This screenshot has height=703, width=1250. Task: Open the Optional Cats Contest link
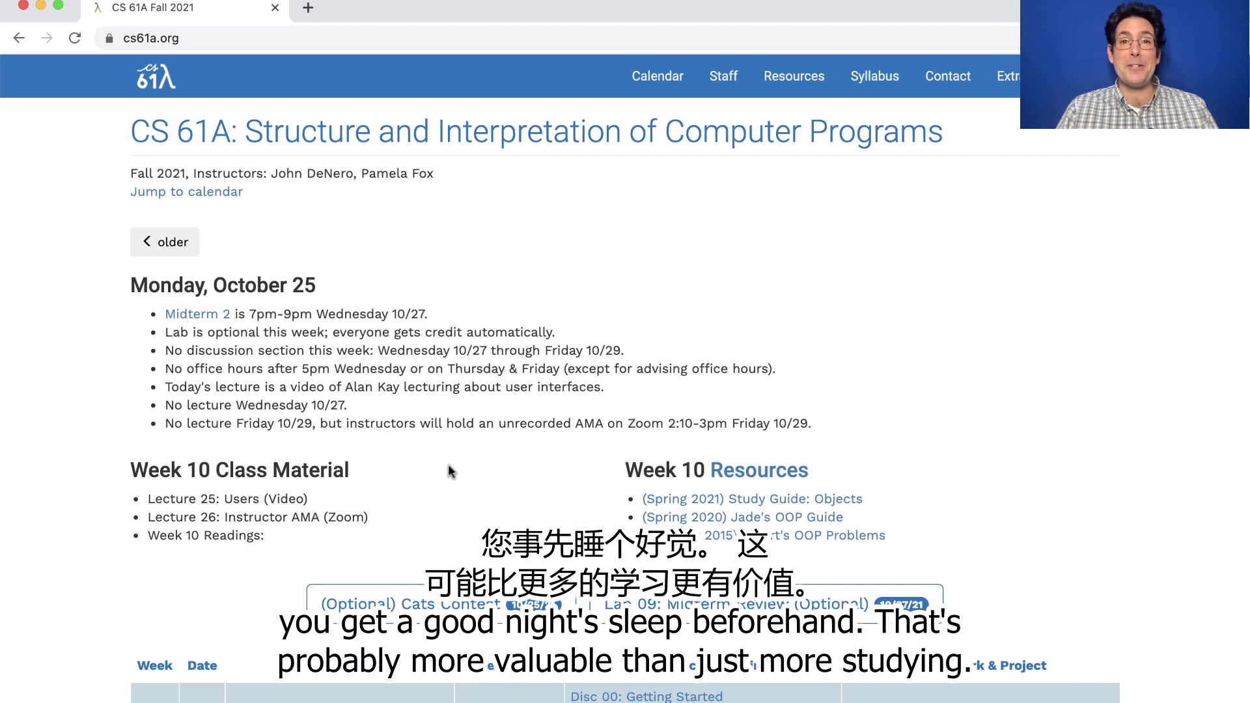point(411,604)
